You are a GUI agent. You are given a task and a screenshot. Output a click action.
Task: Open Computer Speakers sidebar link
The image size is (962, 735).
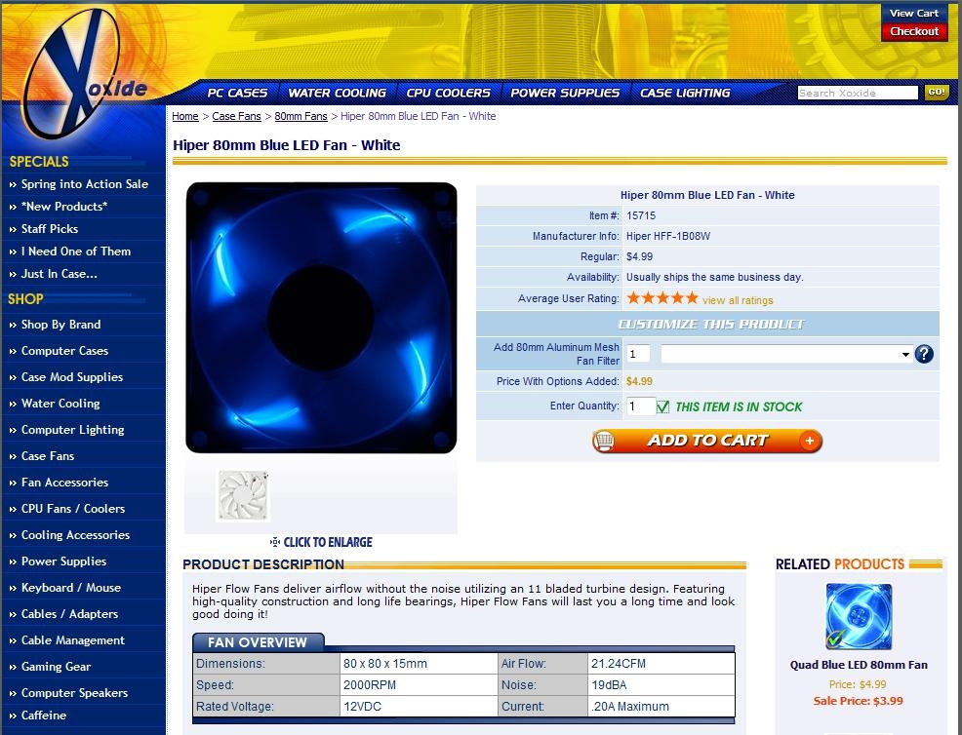pyautogui.click(x=74, y=693)
